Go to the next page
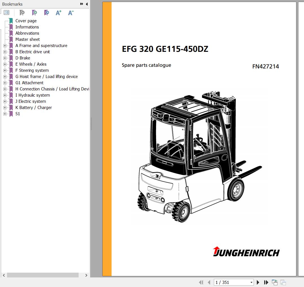304x287 pixels. [258, 282]
